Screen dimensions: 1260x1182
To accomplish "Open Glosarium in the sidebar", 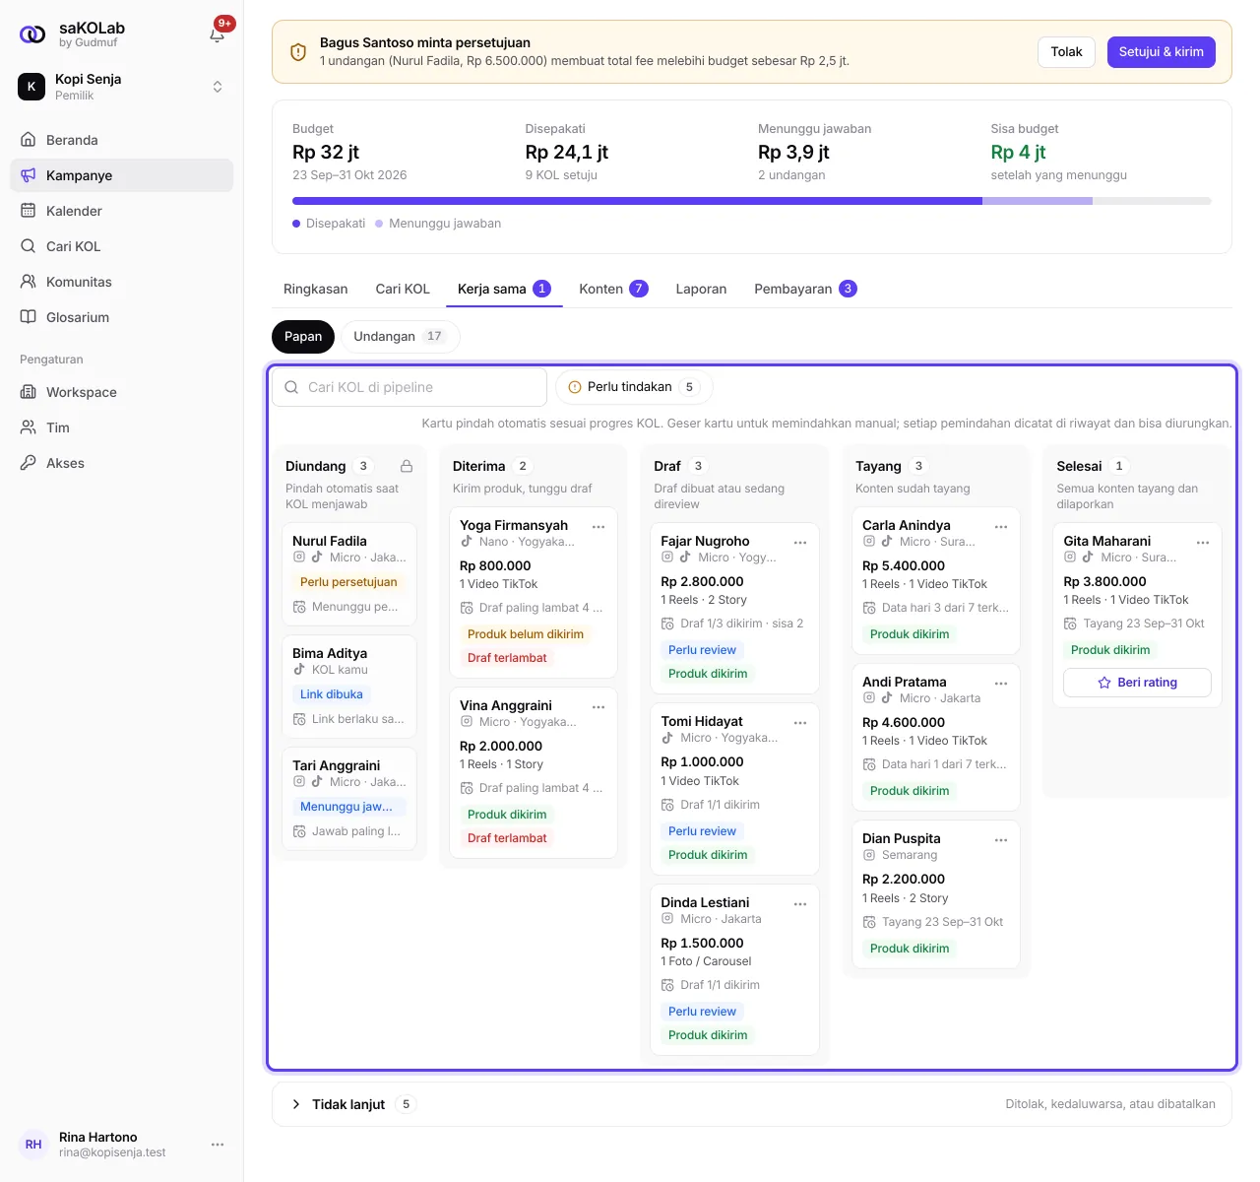I will (x=122, y=317).
